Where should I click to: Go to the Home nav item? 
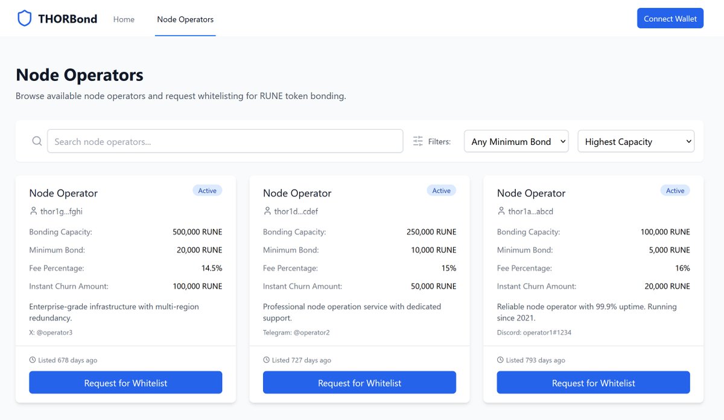click(x=124, y=19)
